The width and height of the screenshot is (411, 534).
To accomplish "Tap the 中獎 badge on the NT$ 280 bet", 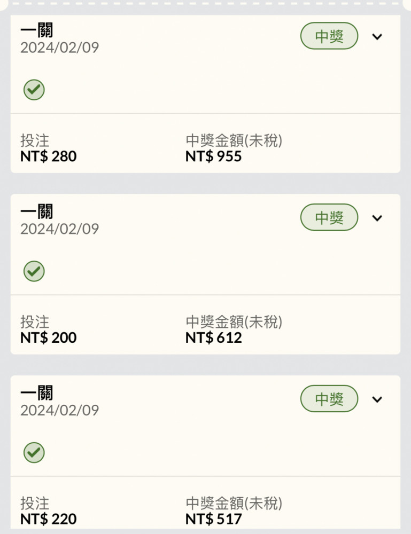I will click(329, 36).
